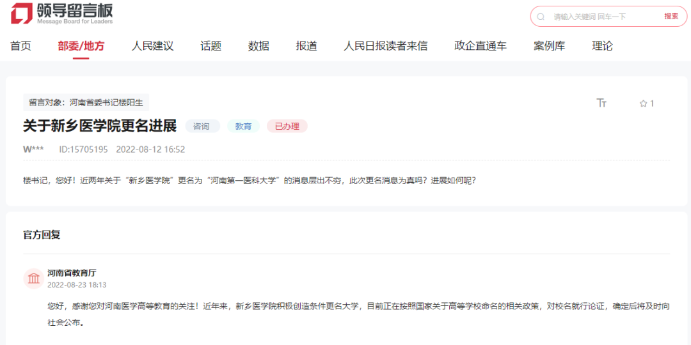Click the 教育 tag
The height and width of the screenshot is (345, 691).
(x=243, y=126)
